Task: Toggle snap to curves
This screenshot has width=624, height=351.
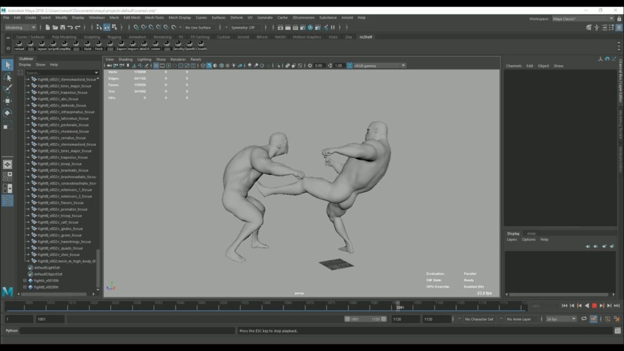Action: pyautogui.click(x=144, y=27)
